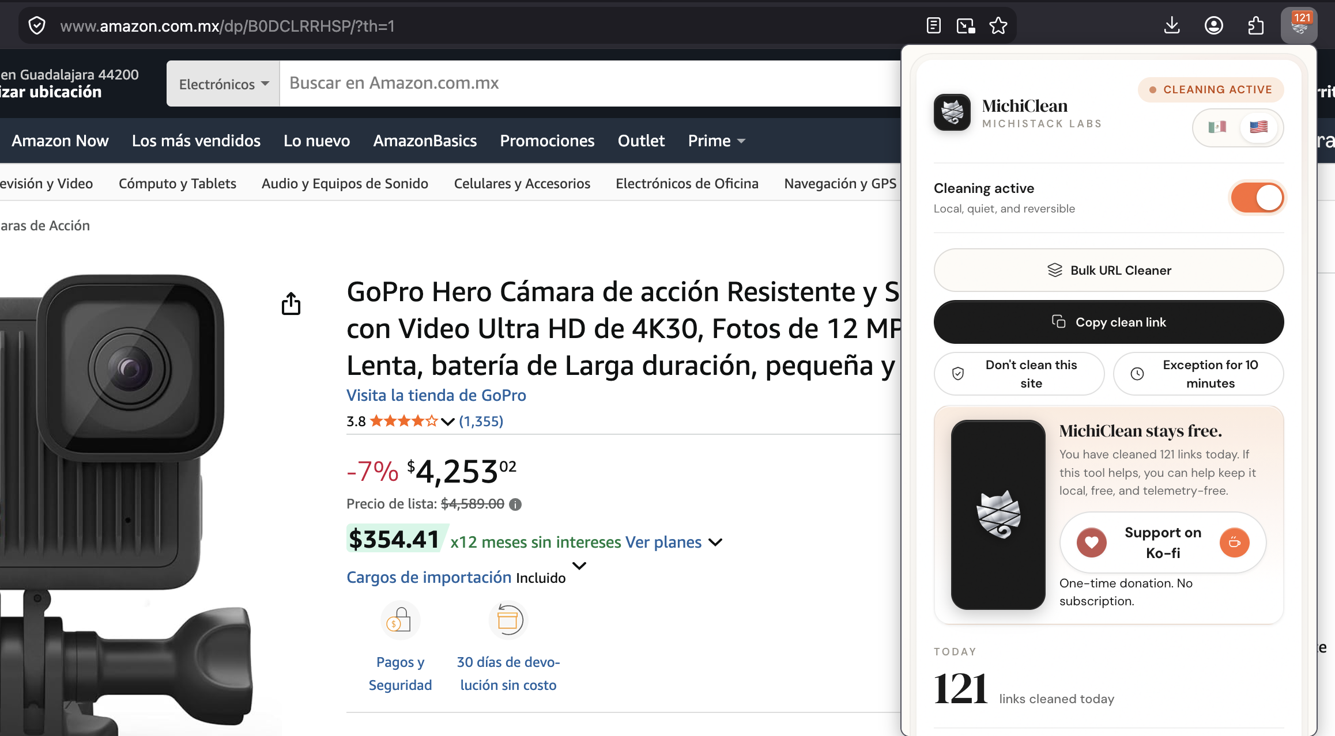Click 30 días de devolución sin costo link

click(508, 674)
